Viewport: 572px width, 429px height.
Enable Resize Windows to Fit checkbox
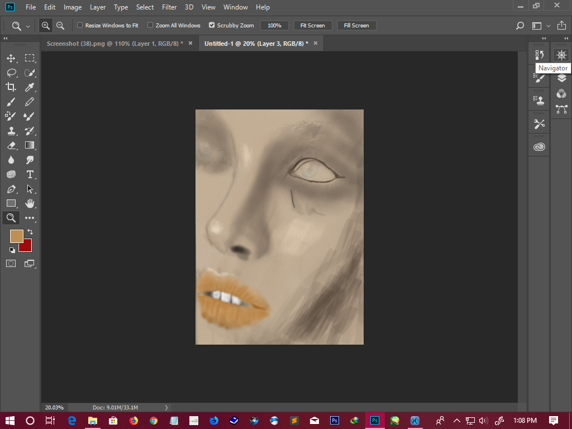coord(80,25)
